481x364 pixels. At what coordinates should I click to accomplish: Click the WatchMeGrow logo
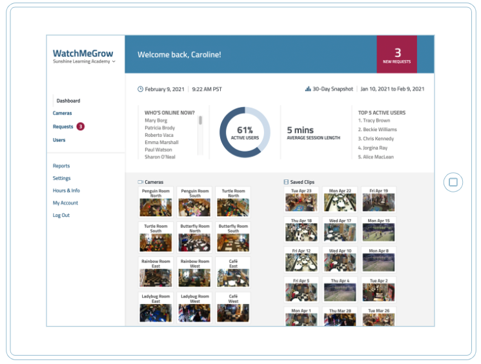(83, 54)
